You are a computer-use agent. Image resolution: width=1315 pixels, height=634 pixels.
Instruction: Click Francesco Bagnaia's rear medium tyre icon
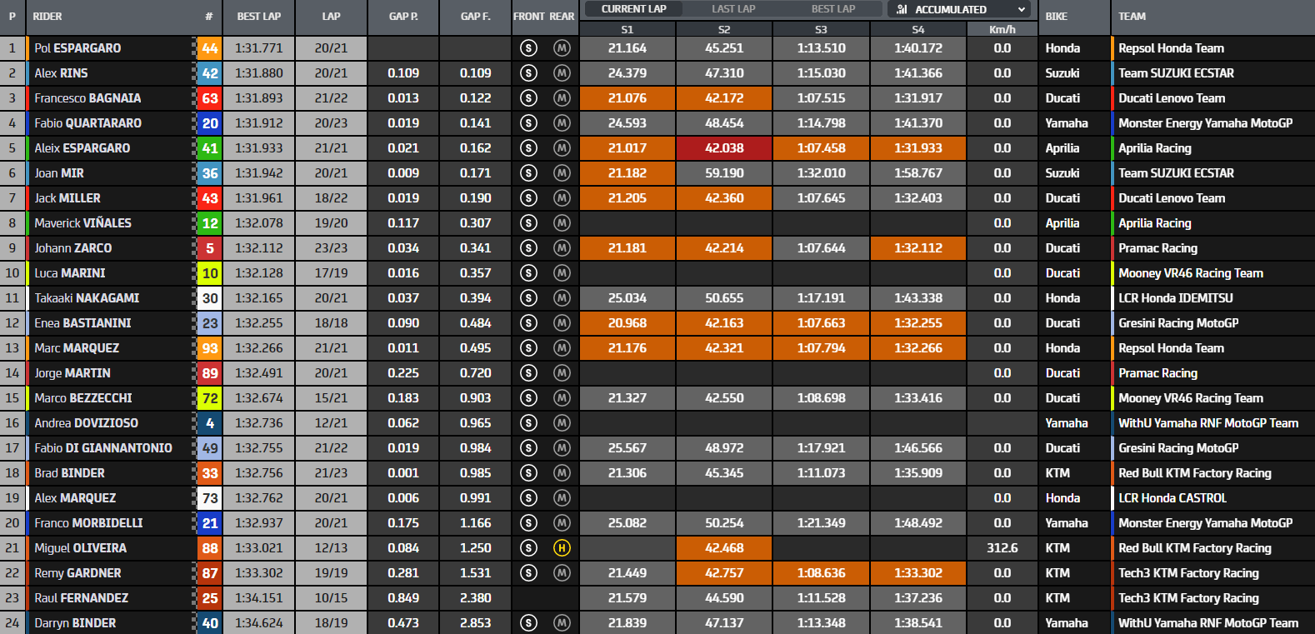[562, 98]
